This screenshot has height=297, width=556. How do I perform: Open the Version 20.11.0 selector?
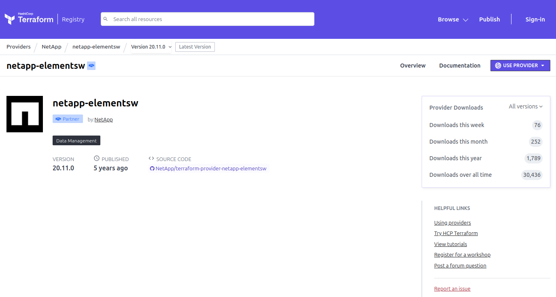(151, 47)
